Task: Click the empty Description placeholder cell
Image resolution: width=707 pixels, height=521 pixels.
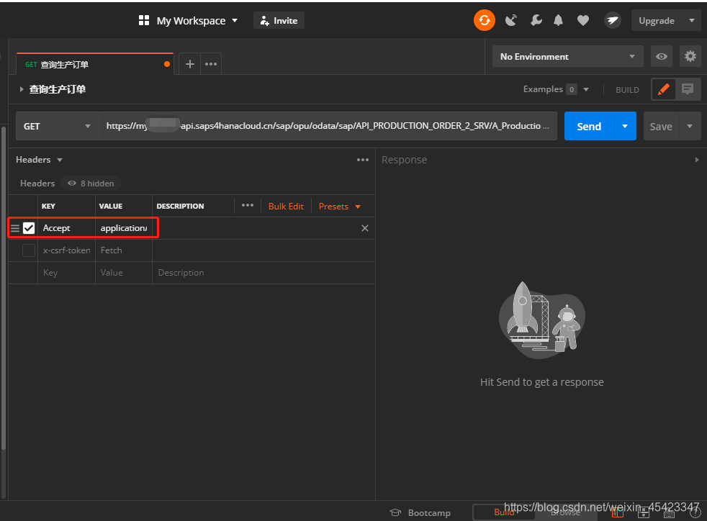Action: (x=264, y=273)
